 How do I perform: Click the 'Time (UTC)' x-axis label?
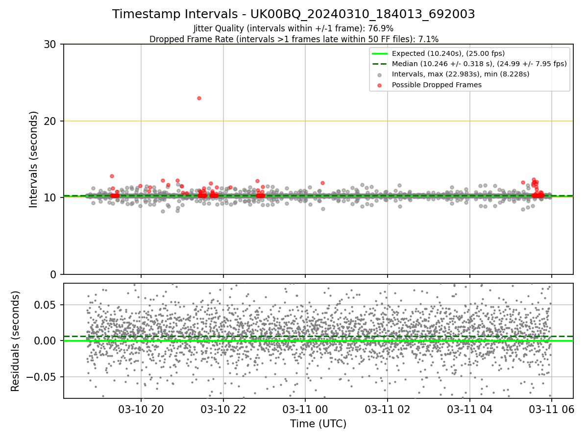[318, 424]
